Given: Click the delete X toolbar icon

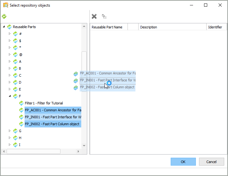Looking at the screenshot, I should coord(94,16).
